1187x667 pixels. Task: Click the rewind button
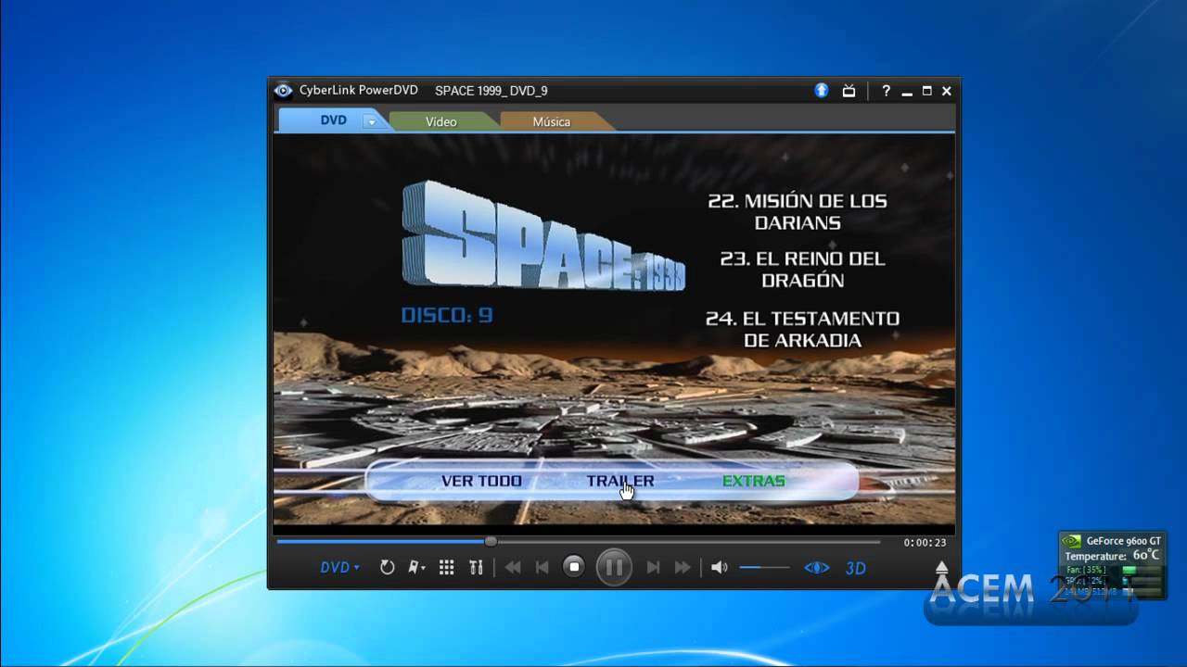tap(513, 568)
